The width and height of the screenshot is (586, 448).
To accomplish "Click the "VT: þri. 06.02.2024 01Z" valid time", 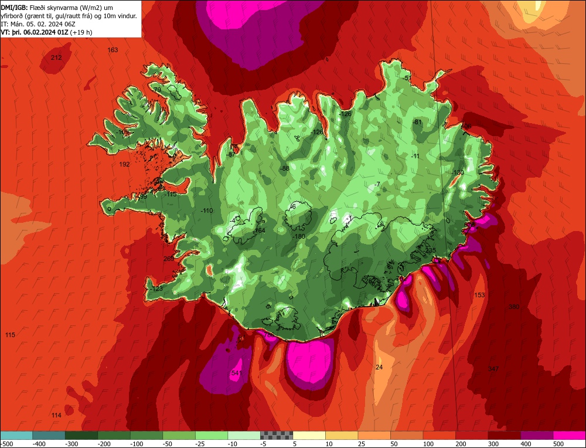I will (35, 32).
